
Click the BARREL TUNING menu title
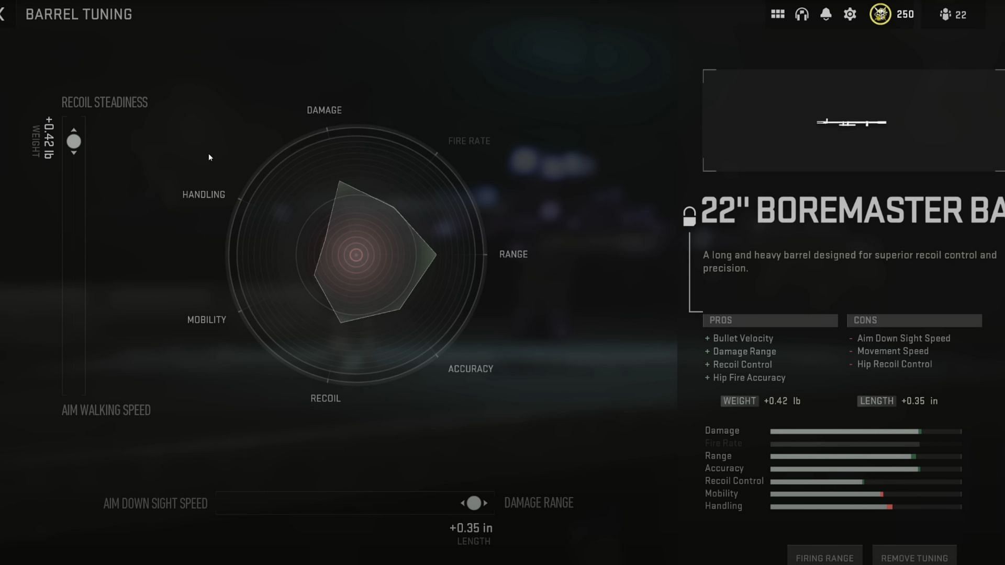(x=78, y=15)
